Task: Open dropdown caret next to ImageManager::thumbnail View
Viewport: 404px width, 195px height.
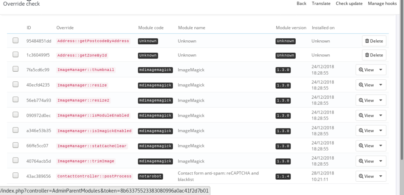Action: tap(381, 70)
